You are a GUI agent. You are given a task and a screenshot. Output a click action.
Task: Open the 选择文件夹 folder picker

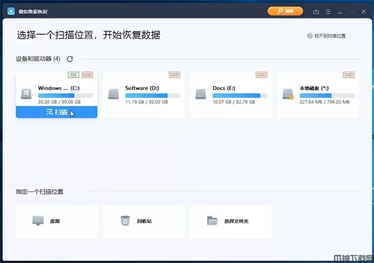coord(231,221)
